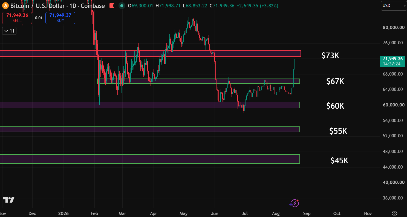Click the green market status dot icon
This screenshot has height=217, width=407.
tap(122, 5)
